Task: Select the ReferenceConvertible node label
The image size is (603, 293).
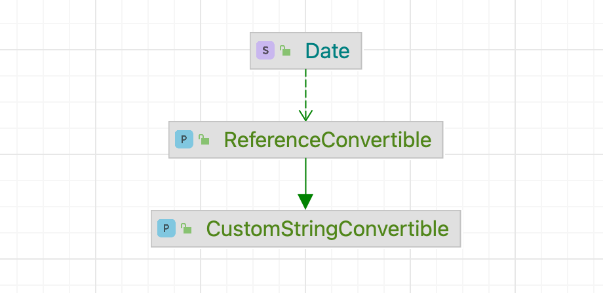Action: (x=327, y=139)
